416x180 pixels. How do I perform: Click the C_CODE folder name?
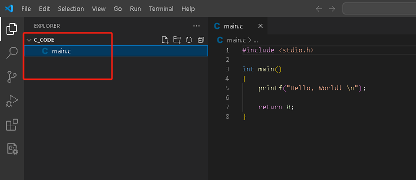tap(44, 40)
